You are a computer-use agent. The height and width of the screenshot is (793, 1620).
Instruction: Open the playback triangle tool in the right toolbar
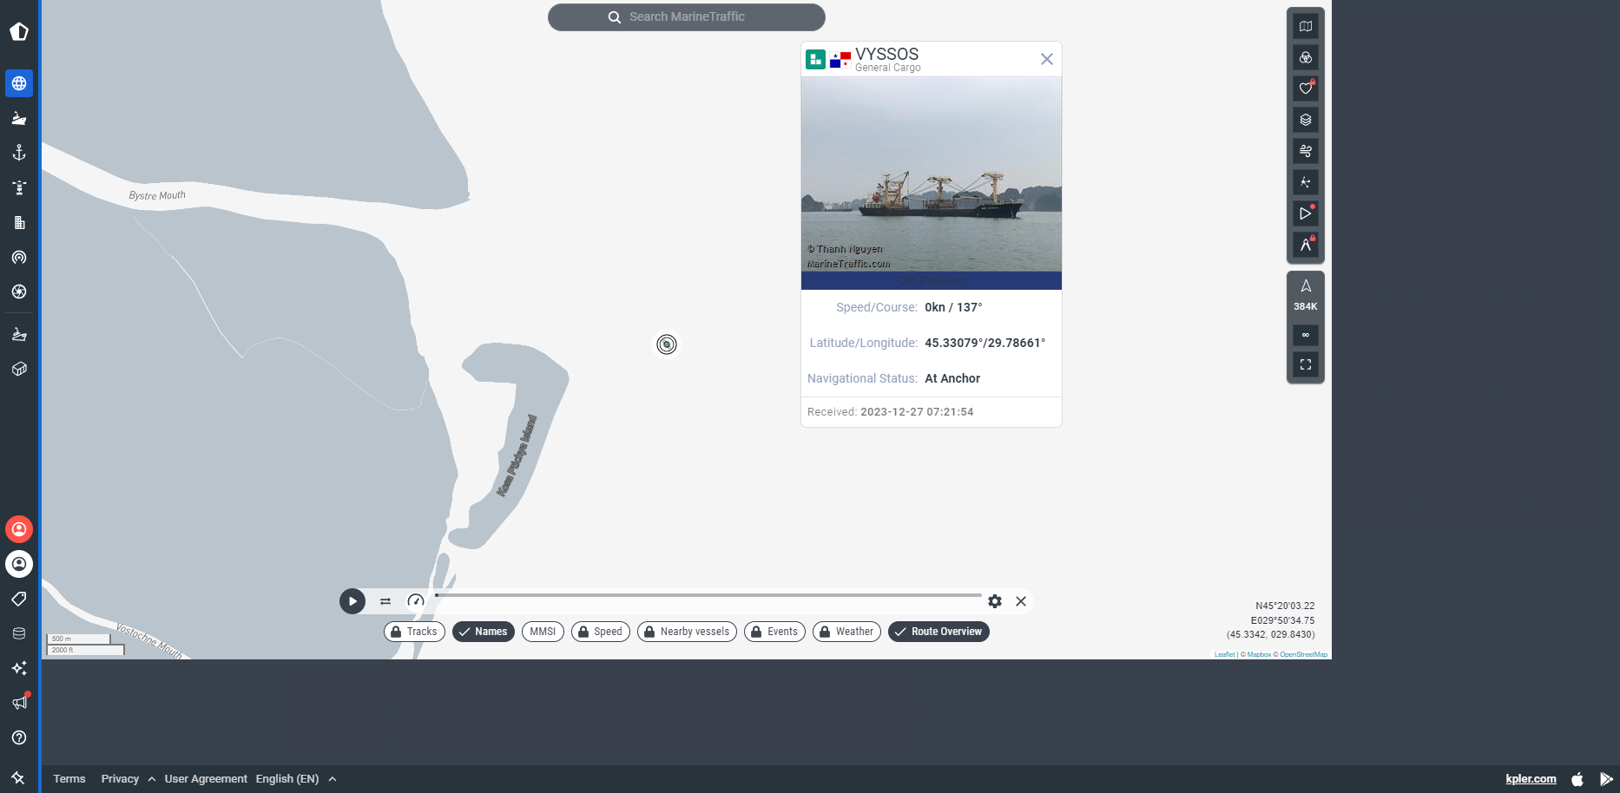pyautogui.click(x=1306, y=213)
